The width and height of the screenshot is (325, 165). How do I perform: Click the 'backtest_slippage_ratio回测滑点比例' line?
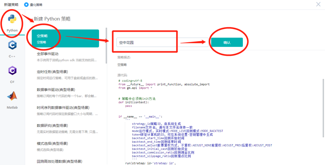162,156
